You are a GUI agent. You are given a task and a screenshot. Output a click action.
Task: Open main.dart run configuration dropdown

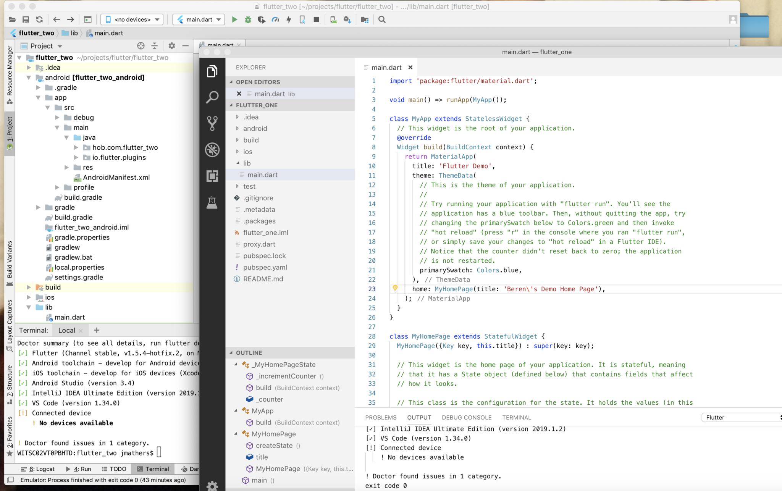[x=199, y=19]
